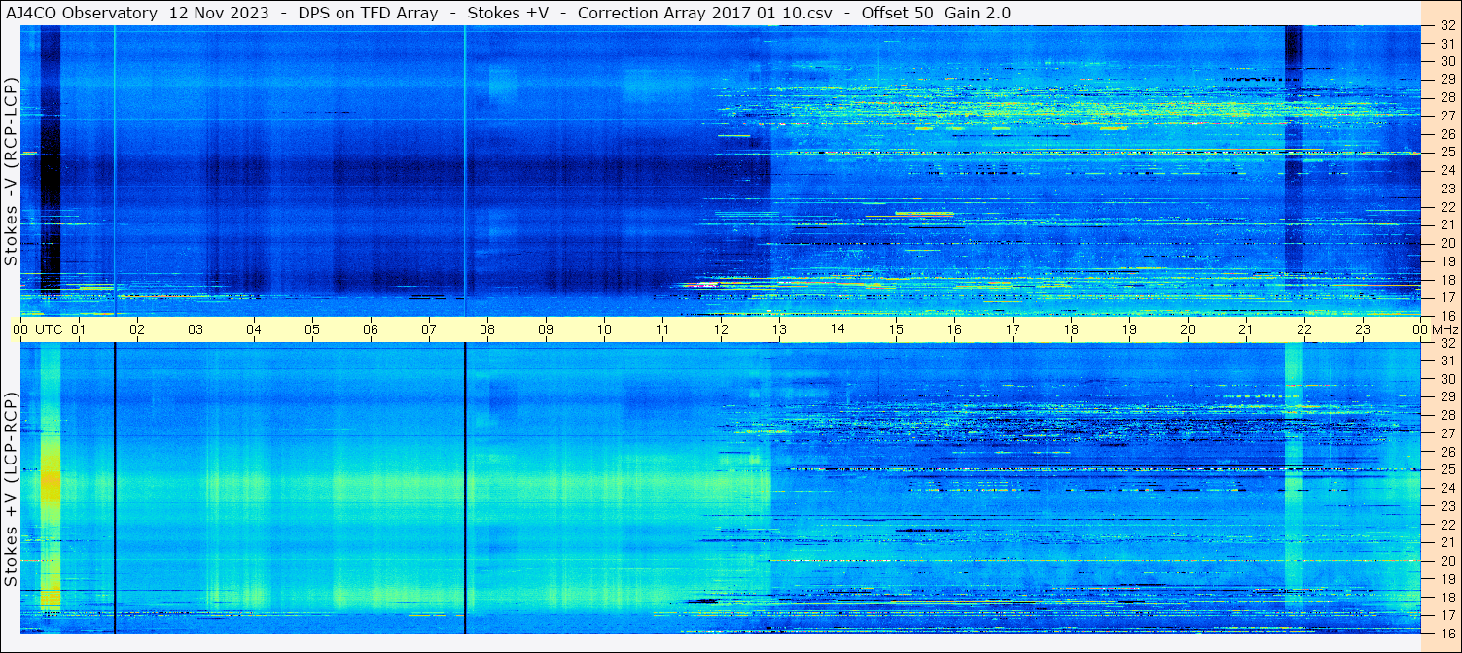Select the 16 hour label on time axis
Screen dimensions: 1462x653
point(954,329)
